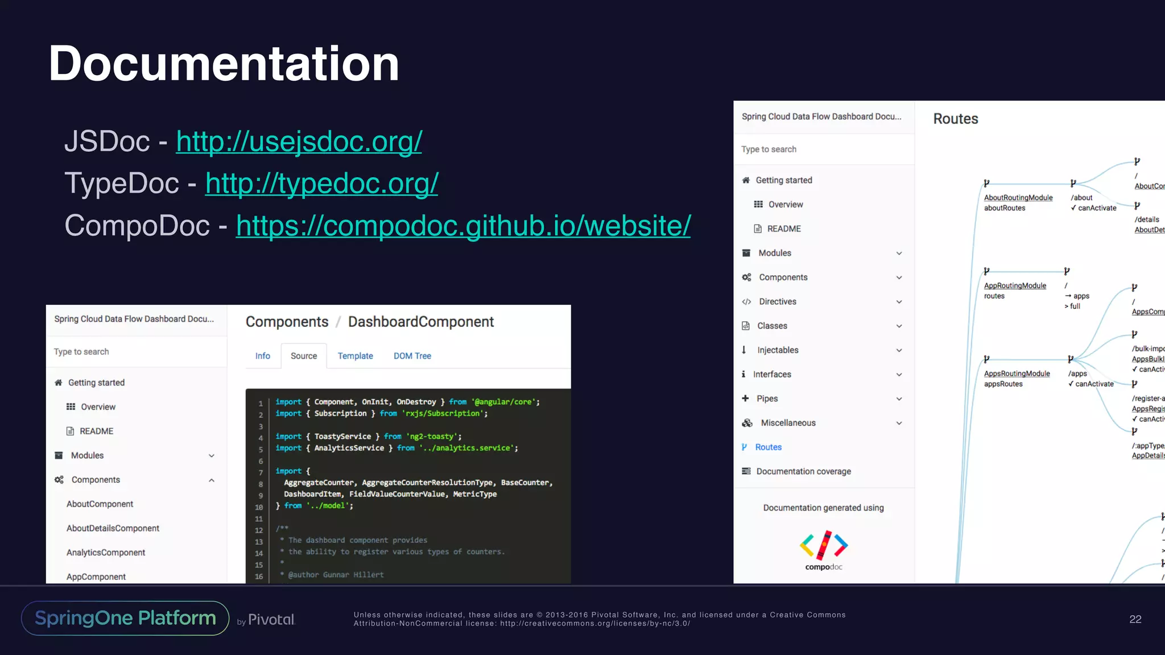This screenshot has width=1165, height=655.
Task: Click the Documentation coverage icon
Action: point(746,471)
